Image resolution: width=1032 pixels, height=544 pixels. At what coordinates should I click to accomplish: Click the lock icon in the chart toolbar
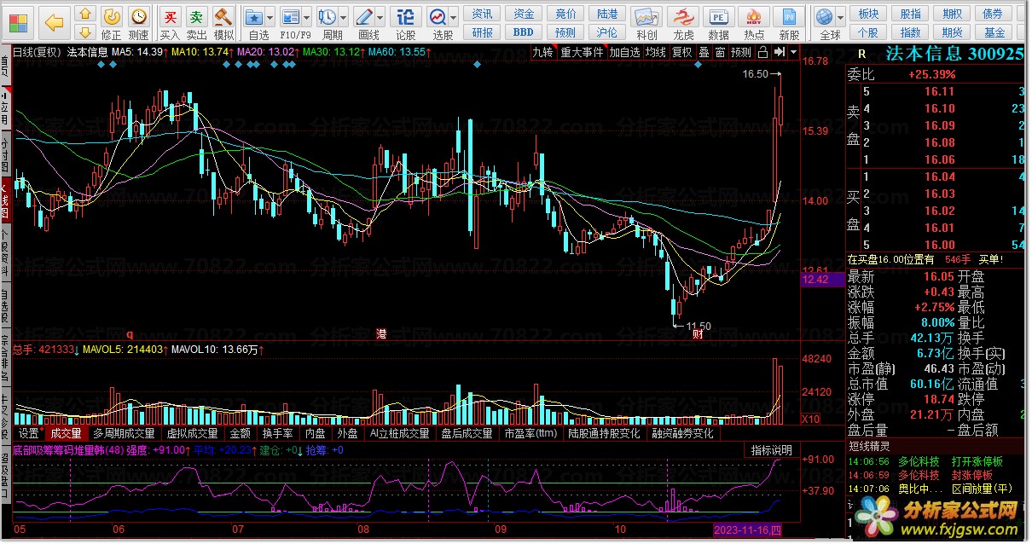pos(762,52)
